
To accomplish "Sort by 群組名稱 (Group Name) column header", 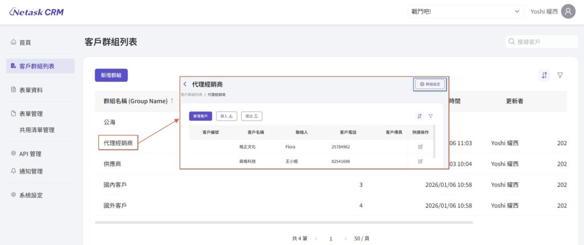I will [135, 101].
